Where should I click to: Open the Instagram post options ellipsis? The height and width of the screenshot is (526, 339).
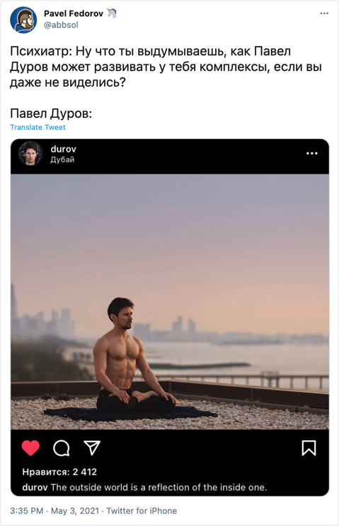pos(311,153)
